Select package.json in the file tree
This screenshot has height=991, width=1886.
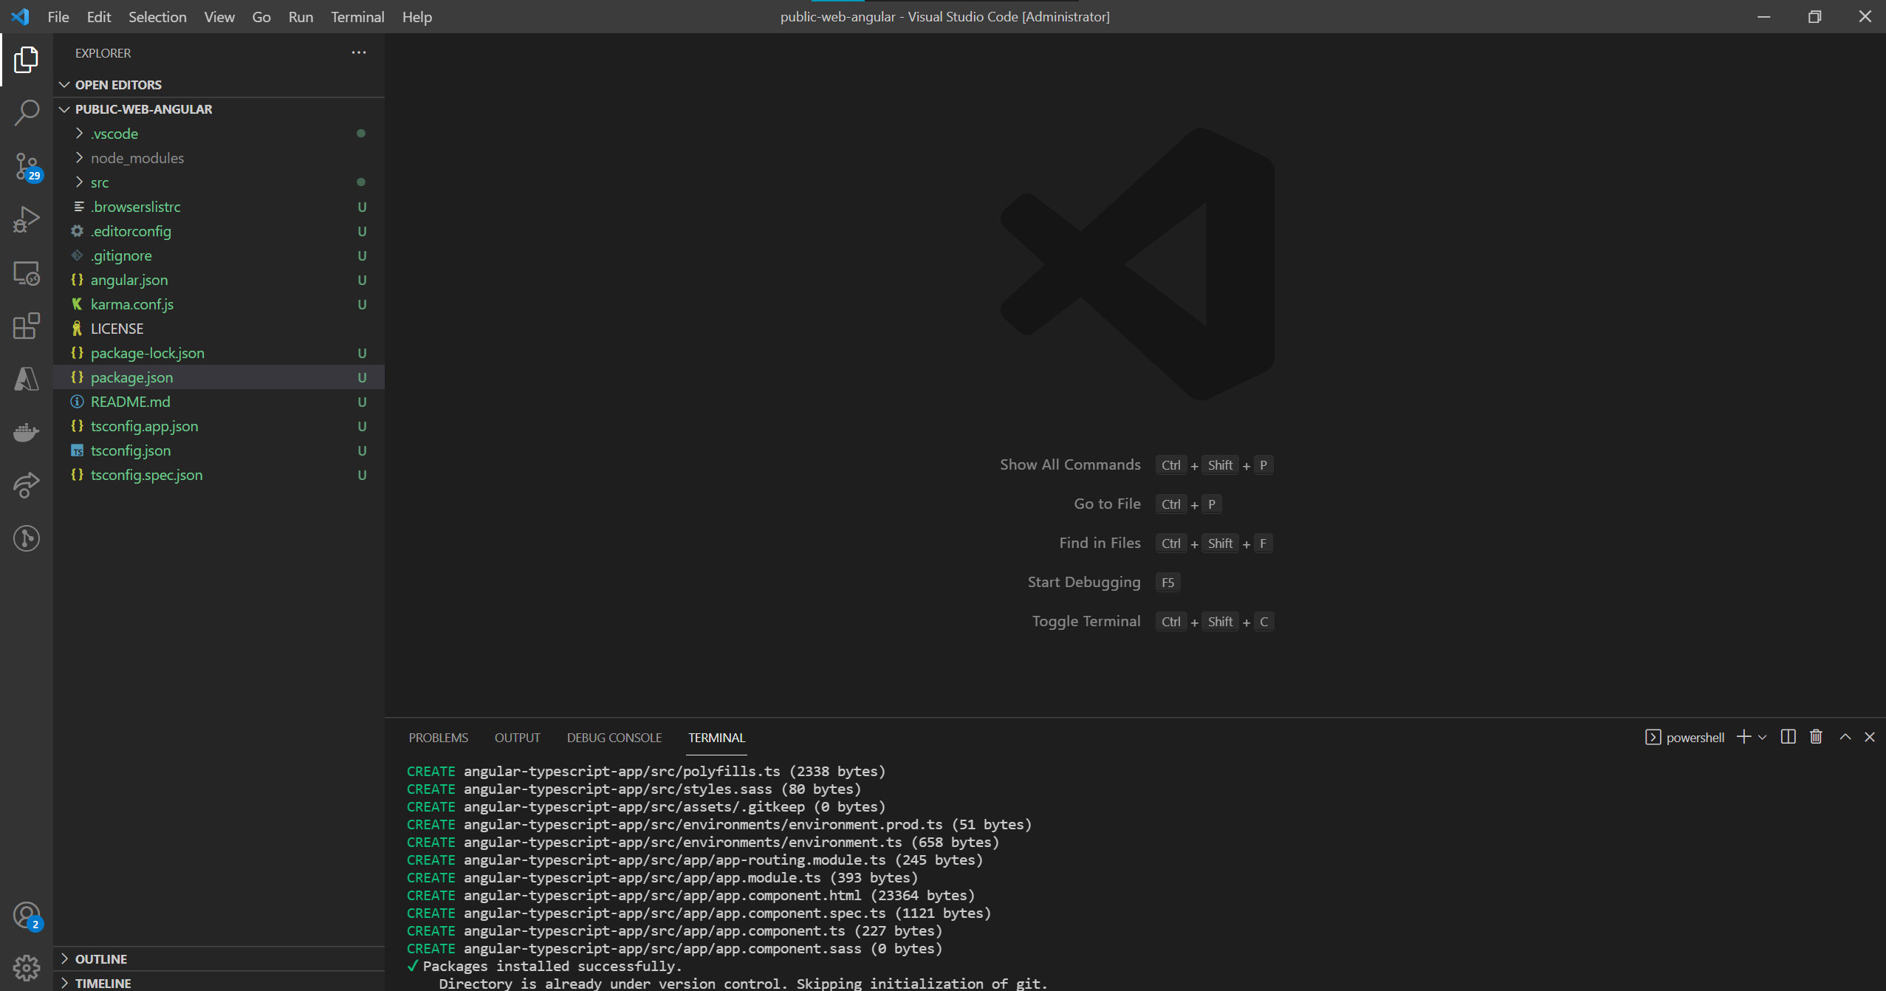(219, 377)
